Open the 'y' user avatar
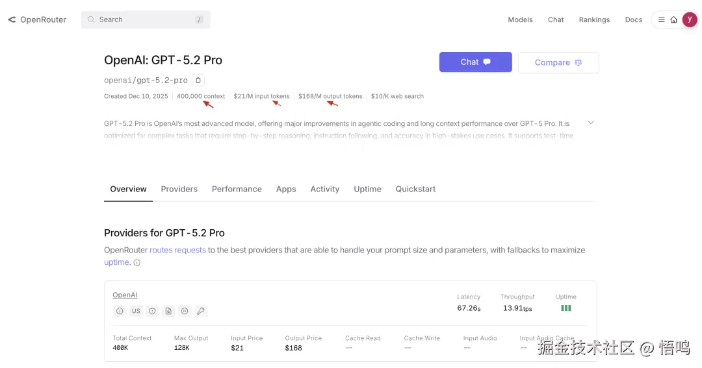 pos(689,19)
